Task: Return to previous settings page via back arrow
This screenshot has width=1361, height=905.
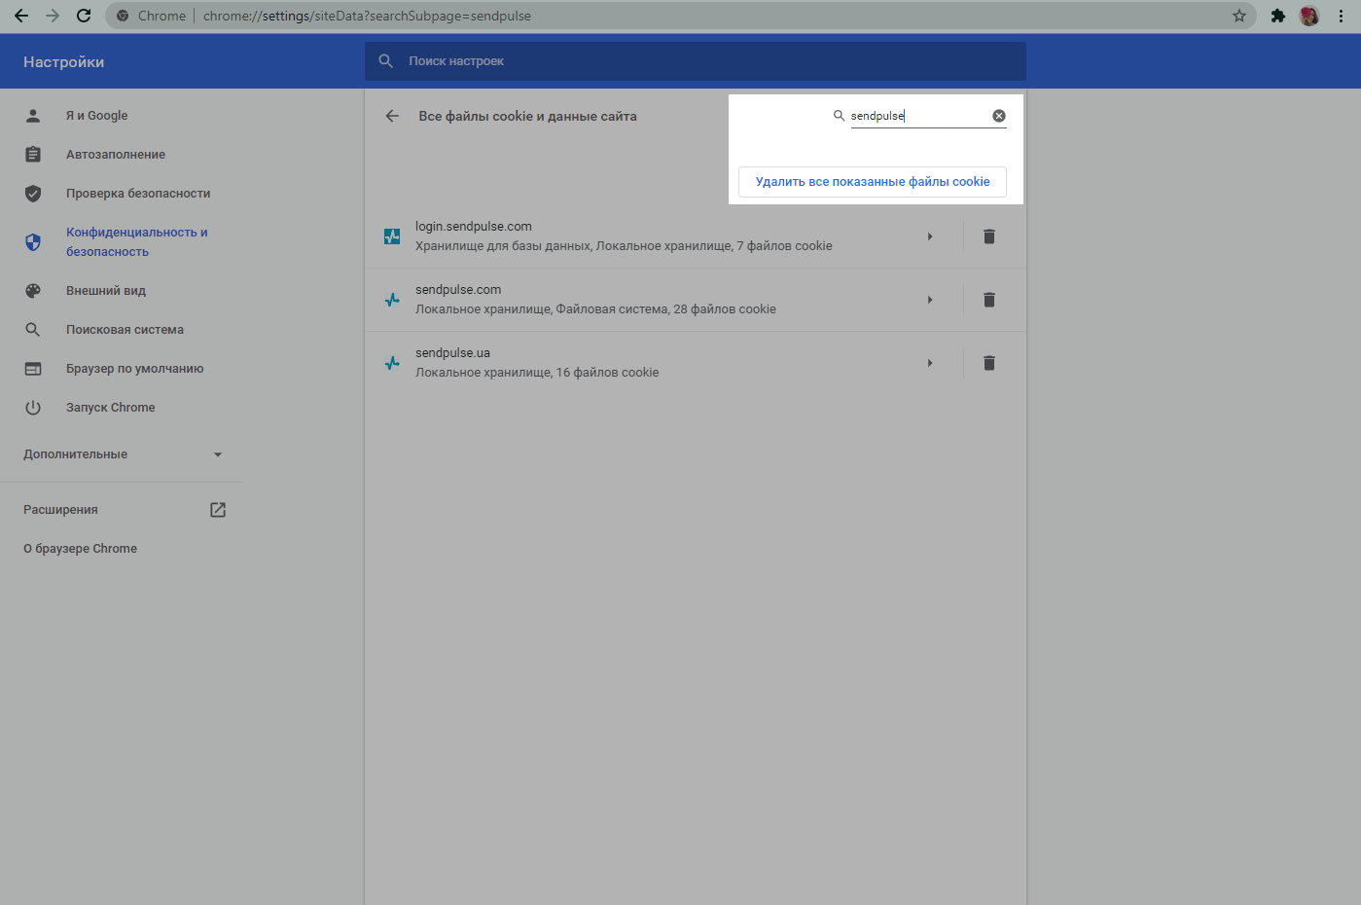Action: pyautogui.click(x=392, y=116)
